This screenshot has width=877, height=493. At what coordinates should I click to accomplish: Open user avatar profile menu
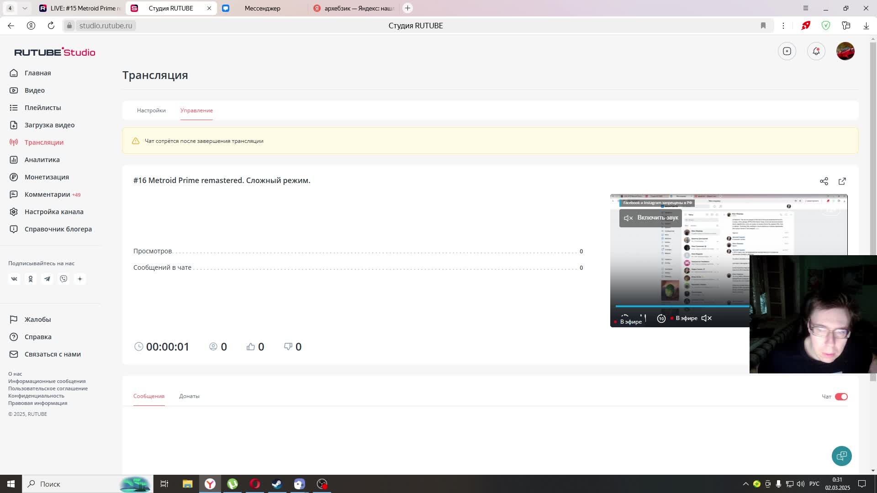coord(845,51)
